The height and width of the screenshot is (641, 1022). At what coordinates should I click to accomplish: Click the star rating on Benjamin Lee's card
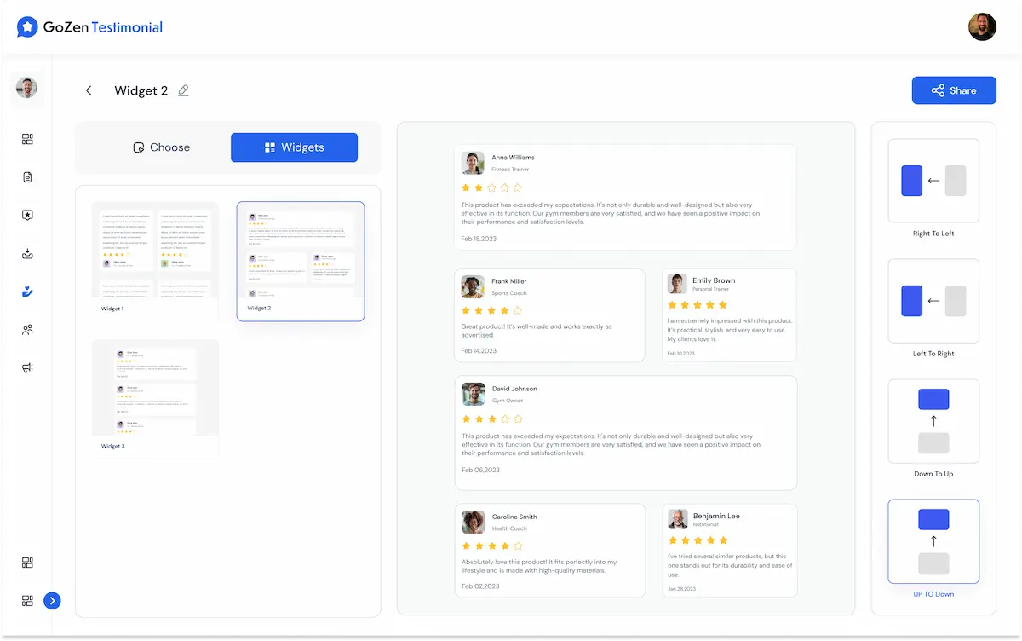click(698, 540)
